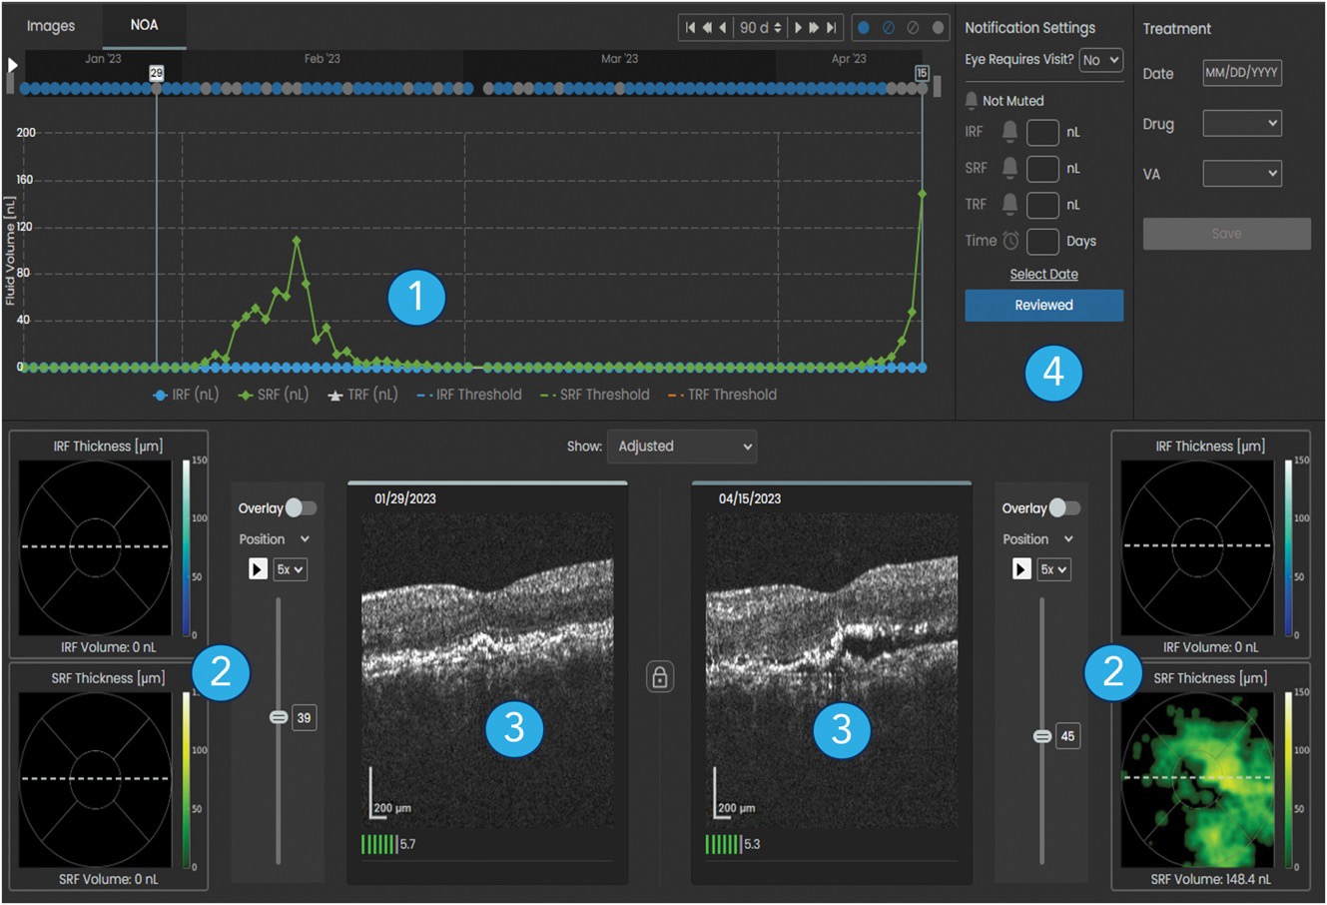
Task: Click the SRF Thickness map showing 0 nL volume
Action: coord(96,778)
